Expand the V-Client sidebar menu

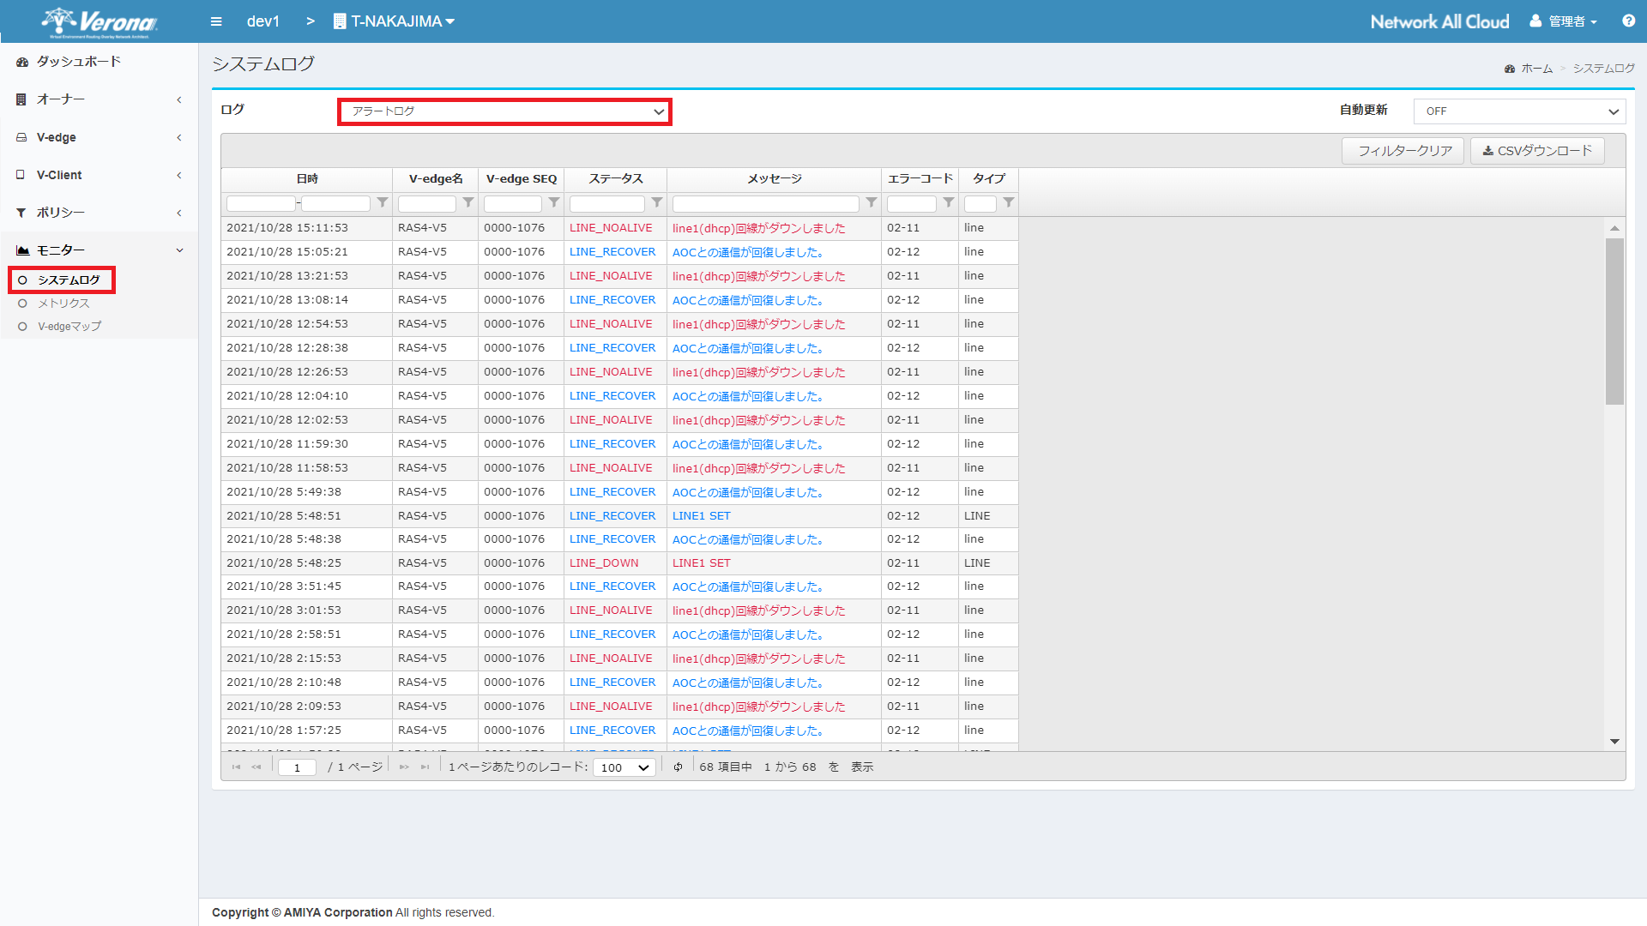[100, 175]
